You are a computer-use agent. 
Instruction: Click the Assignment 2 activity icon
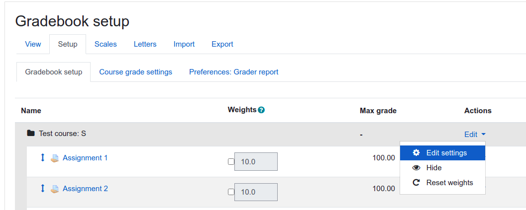(x=55, y=189)
